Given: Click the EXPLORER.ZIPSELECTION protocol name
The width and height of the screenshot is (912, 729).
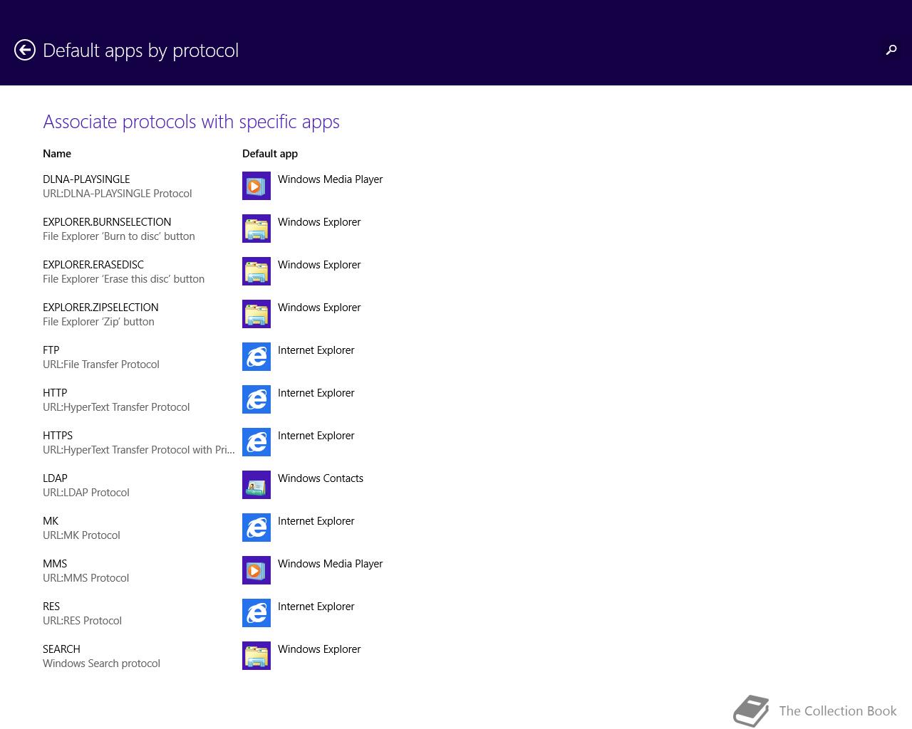Looking at the screenshot, I should (100, 308).
